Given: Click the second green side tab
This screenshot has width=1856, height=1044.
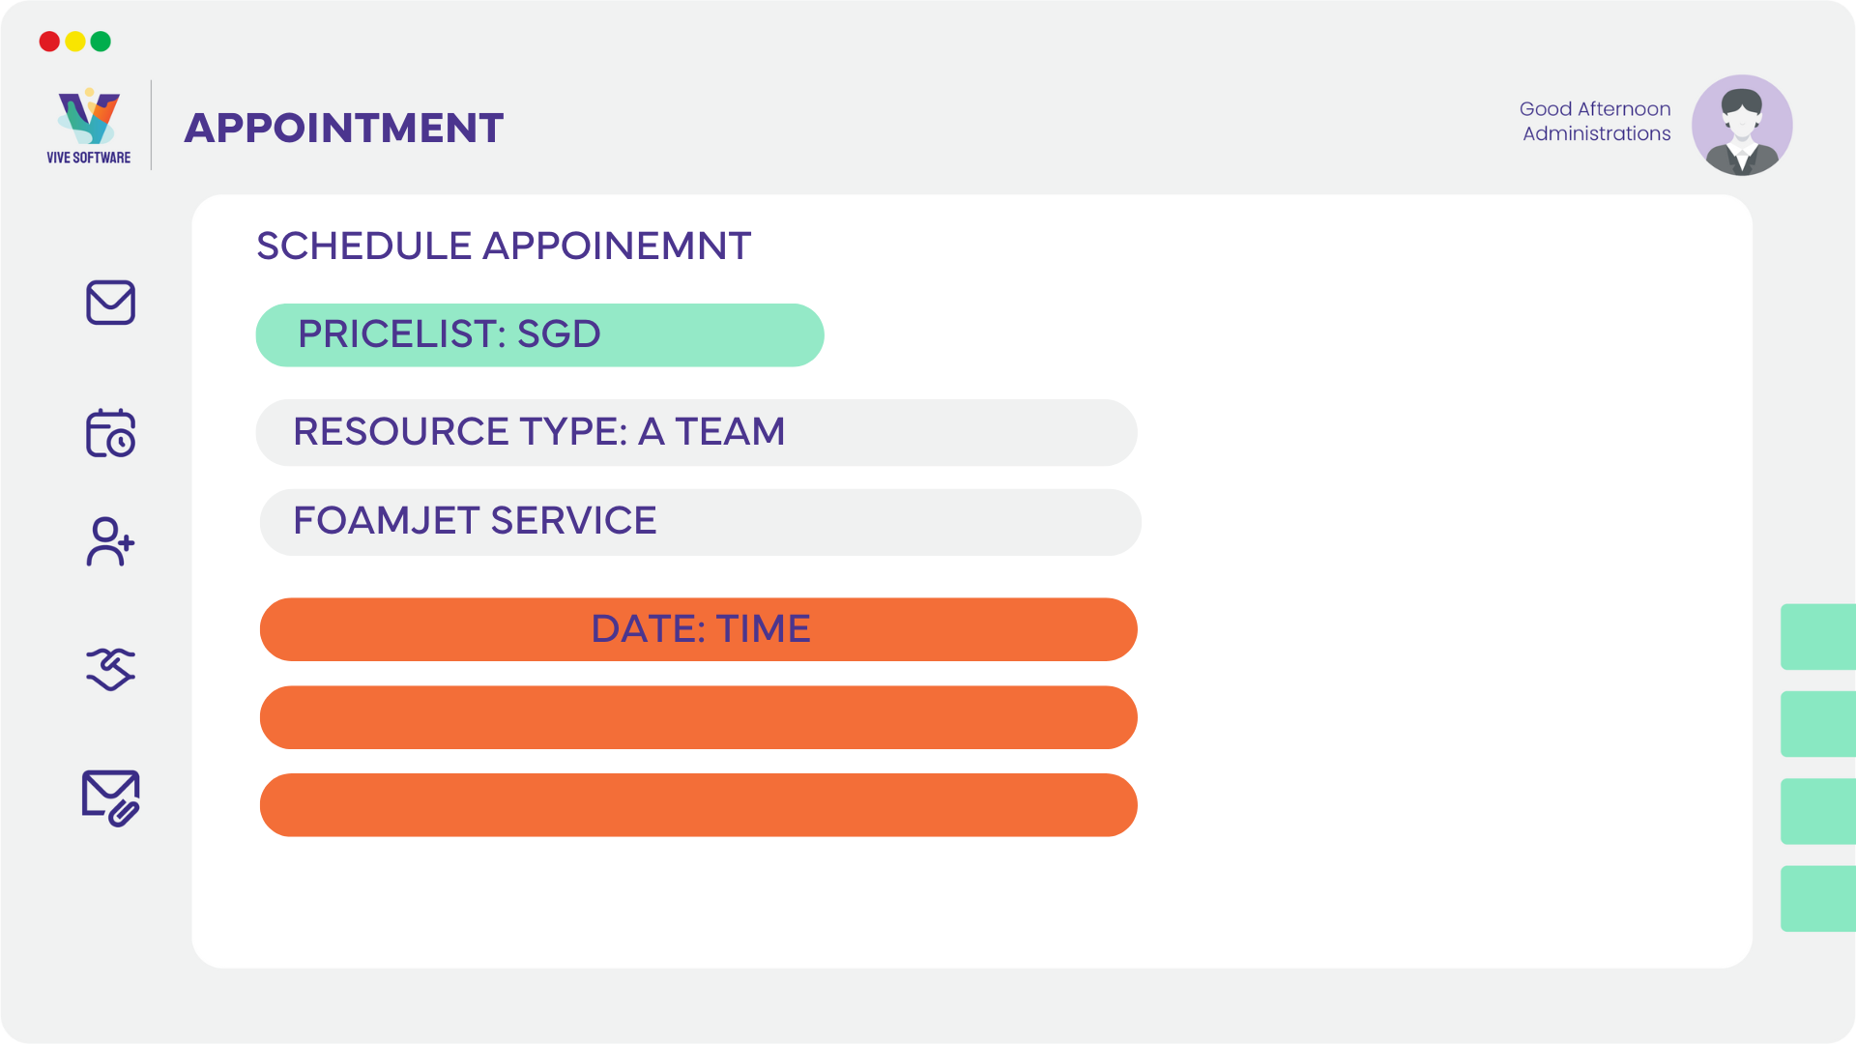Looking at the screenshot, I should [x=1818, y=724].
